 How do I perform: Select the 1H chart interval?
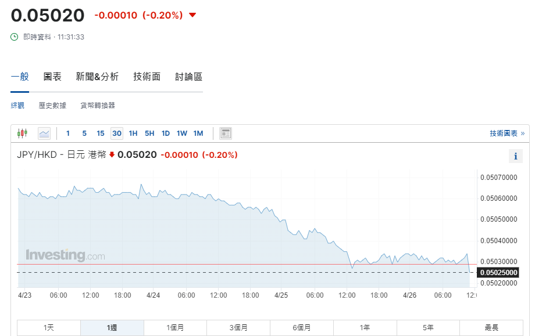(133, 133)
